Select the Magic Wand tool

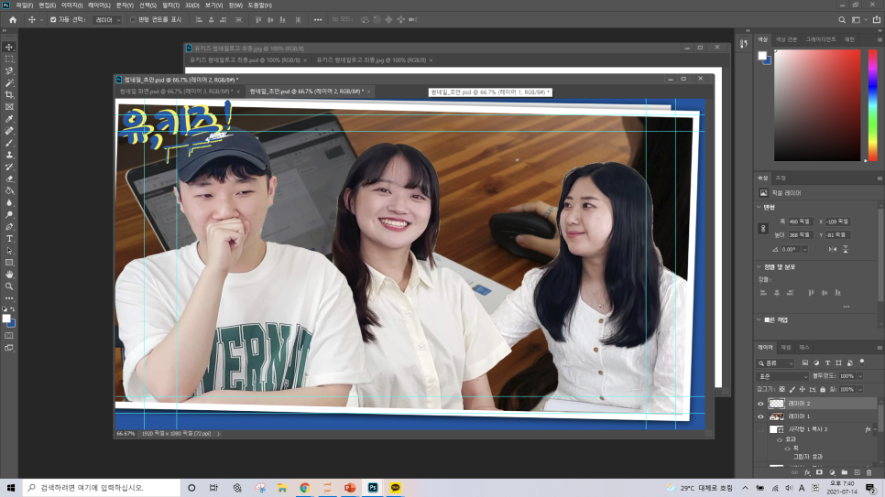click(x=9, y=83)
